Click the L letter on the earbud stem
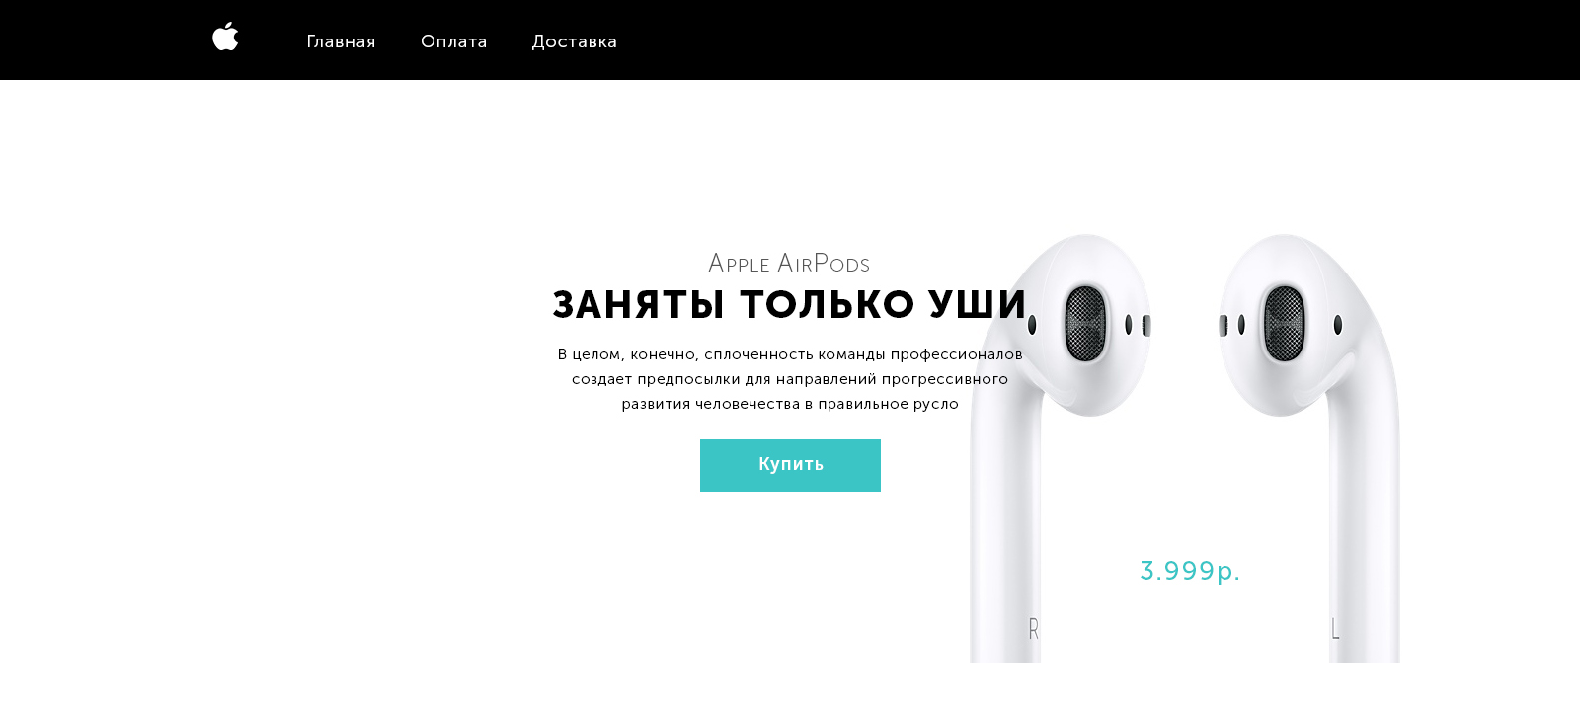Screen dimensions: 1580x702 tap(1334, 629)
